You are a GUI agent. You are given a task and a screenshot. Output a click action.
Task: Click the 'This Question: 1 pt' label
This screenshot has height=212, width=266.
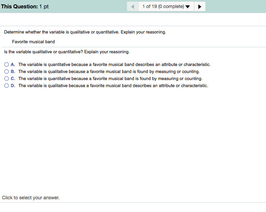(25, 7)
